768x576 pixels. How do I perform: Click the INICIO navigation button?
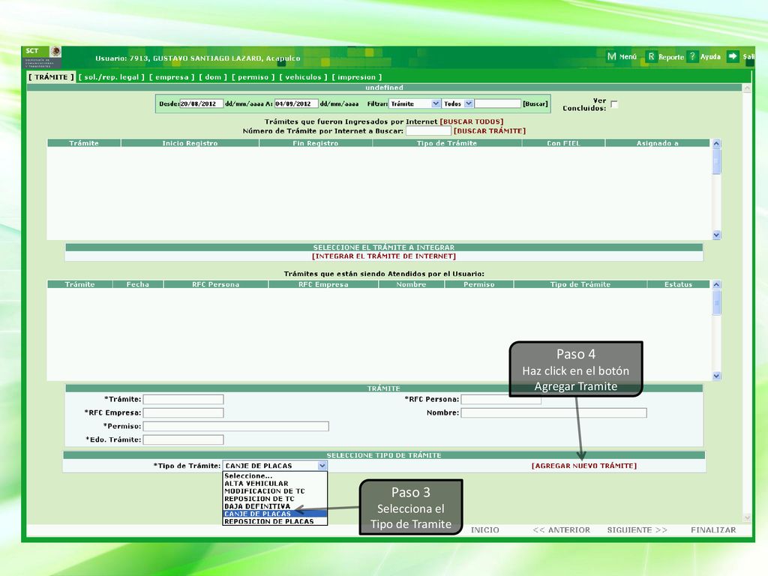coord(485,530)
